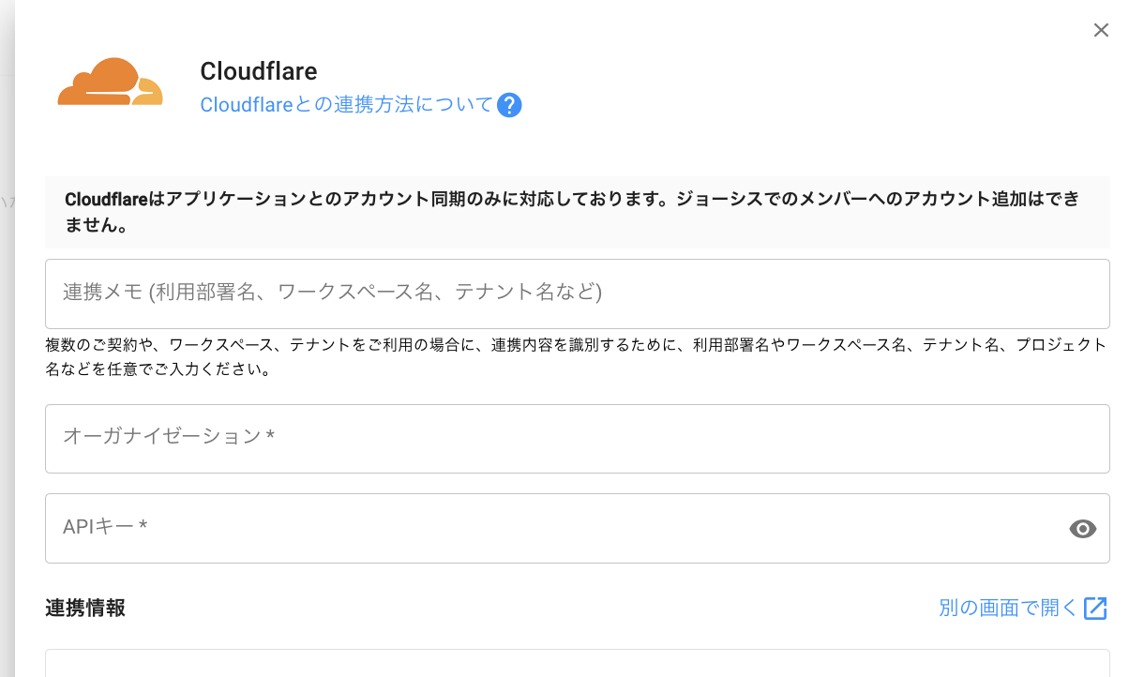Click the required asterisk in オーガナイゼーション
The image size is (1129, 677).
[x=270, y=436]
